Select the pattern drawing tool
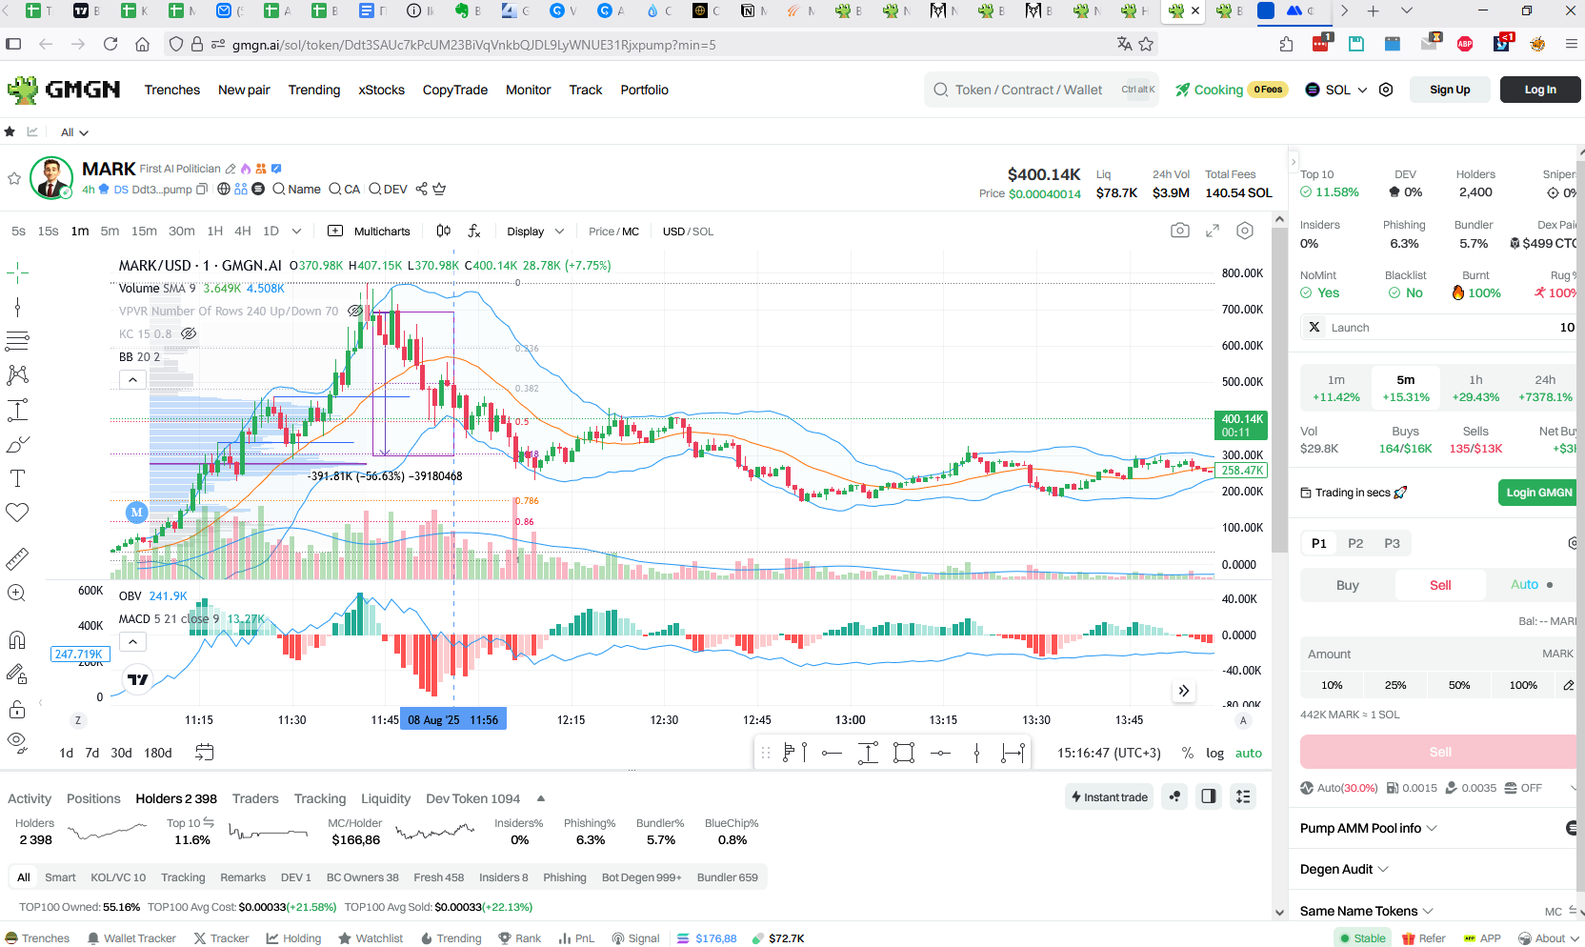 click(17, 375)
